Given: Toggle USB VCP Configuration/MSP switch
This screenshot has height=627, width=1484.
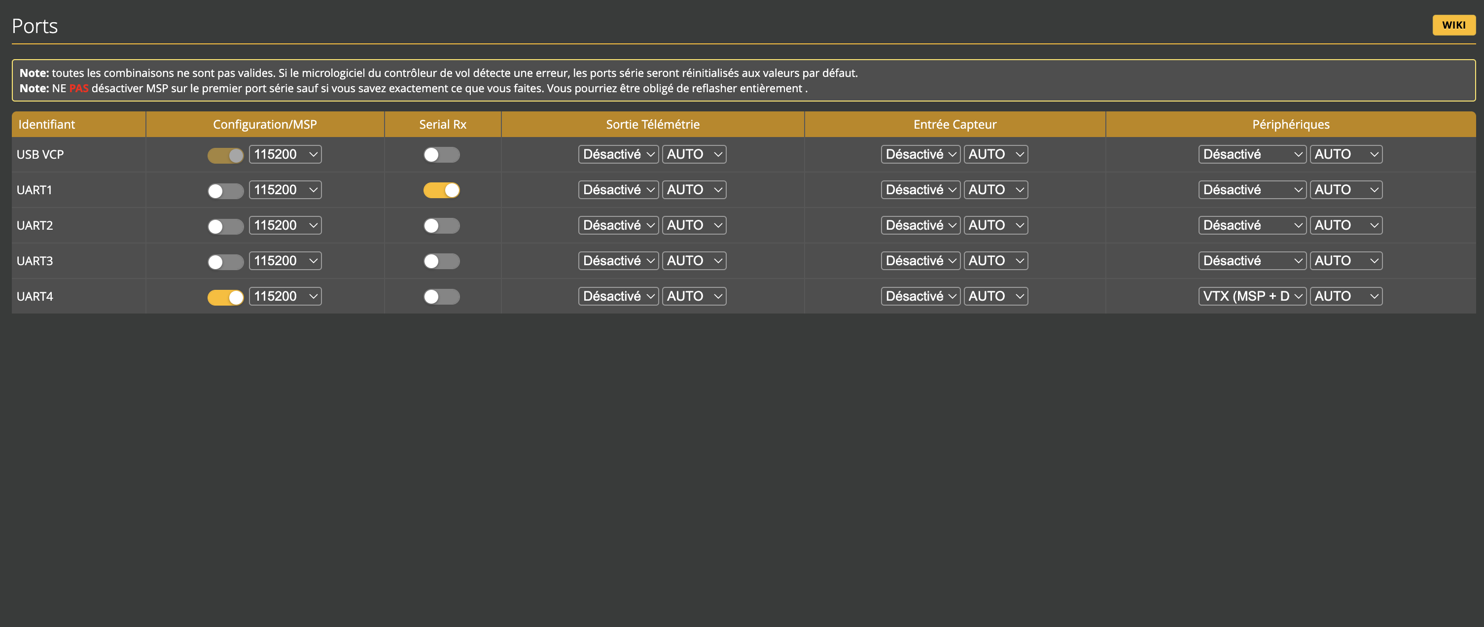Looking at the screenshot, I should pyautogui.click(x=225, y=155).
